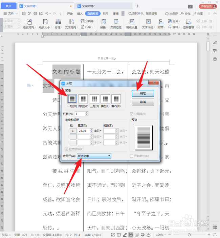Viewport: 220px width, 238px height.
Task: Click the 页面边框 page border icon
Action: click(116, 24)
